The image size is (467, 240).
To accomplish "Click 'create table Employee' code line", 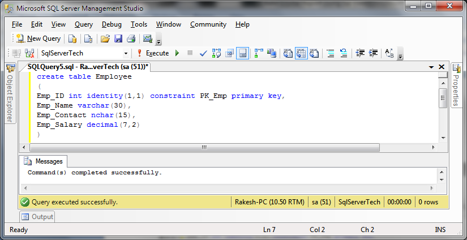I will (84, 76).
